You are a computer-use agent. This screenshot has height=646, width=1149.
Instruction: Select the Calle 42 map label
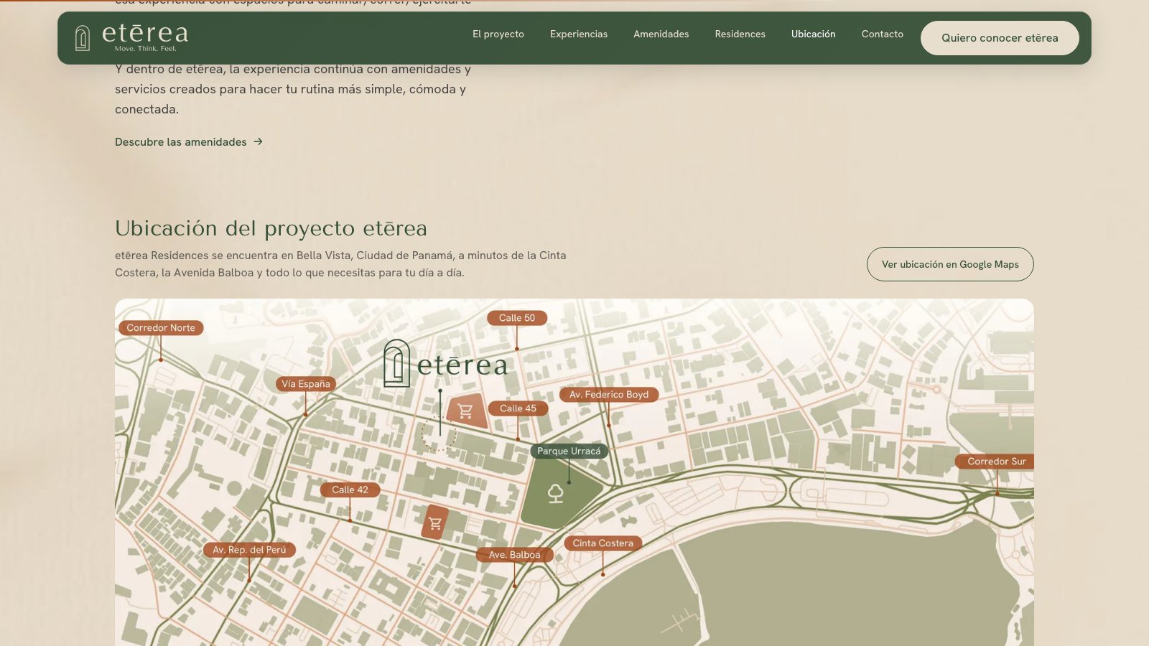pyautogui.click(x=350, y=490)
